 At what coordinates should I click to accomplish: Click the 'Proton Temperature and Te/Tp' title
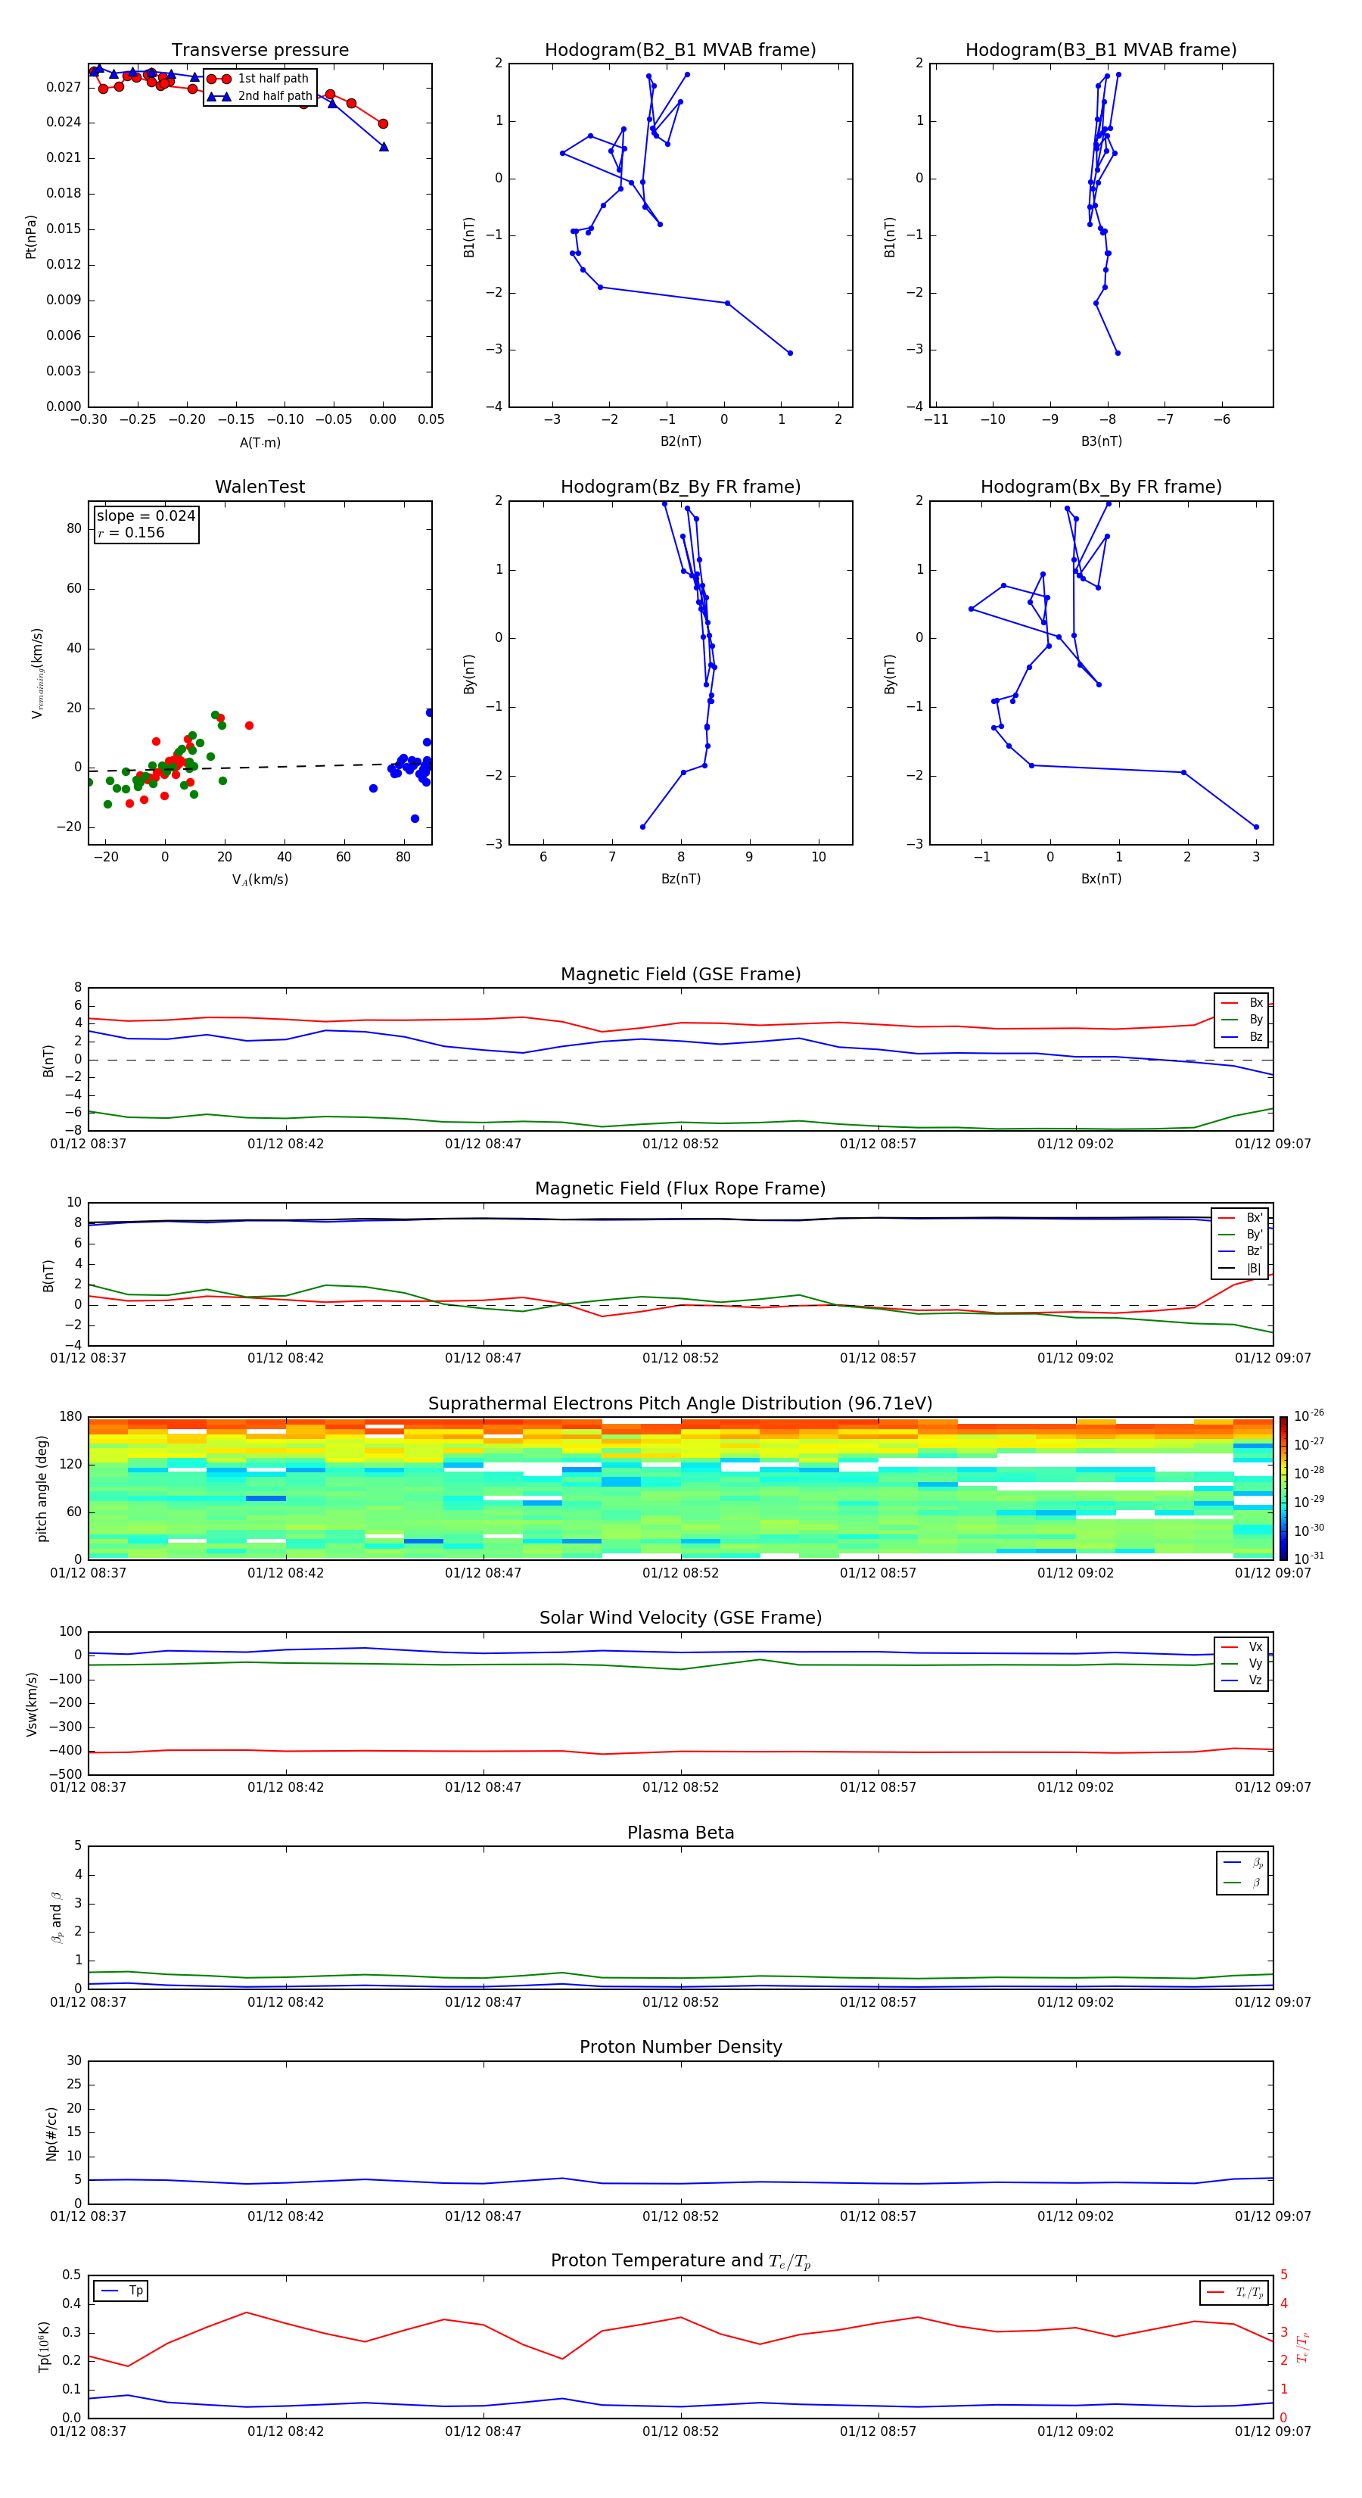click(680, 2263)
